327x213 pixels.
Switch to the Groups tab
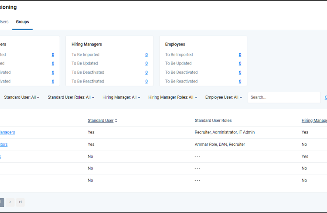click(x=22, y=22)
